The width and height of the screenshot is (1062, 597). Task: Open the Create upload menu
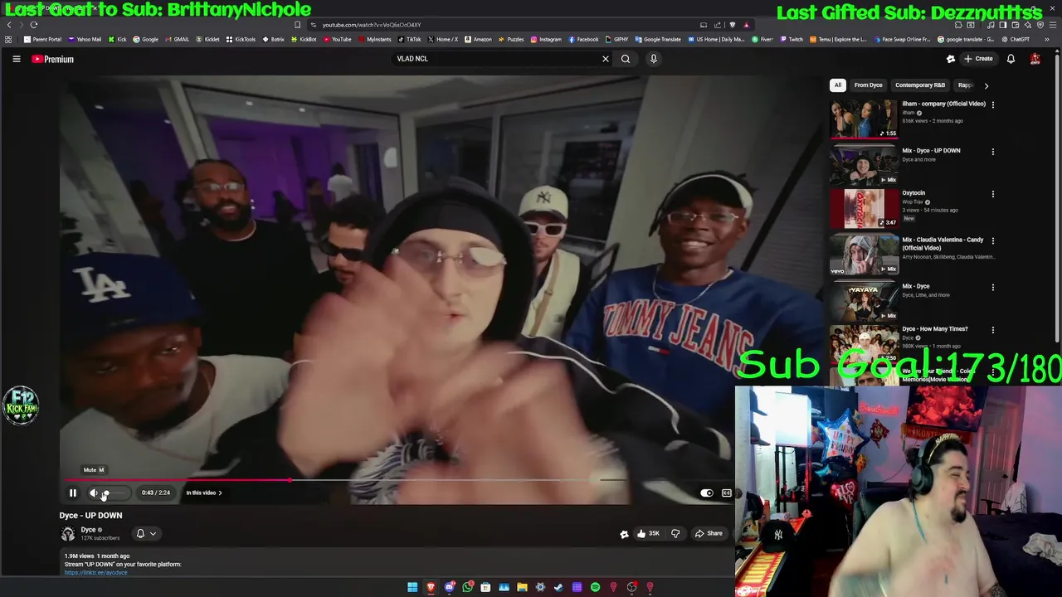coord(978,59)
